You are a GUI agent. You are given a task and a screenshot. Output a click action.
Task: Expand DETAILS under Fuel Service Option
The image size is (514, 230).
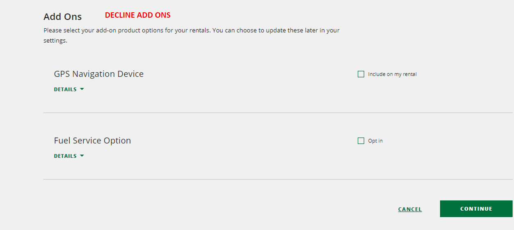pos(69,156)
